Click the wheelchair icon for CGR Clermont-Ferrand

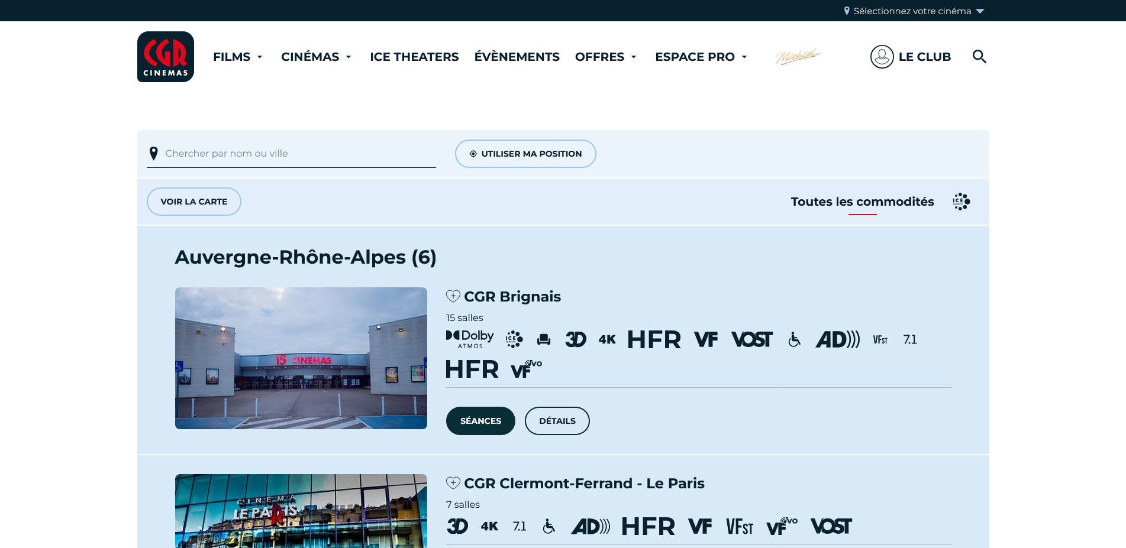tap(549, 526)
